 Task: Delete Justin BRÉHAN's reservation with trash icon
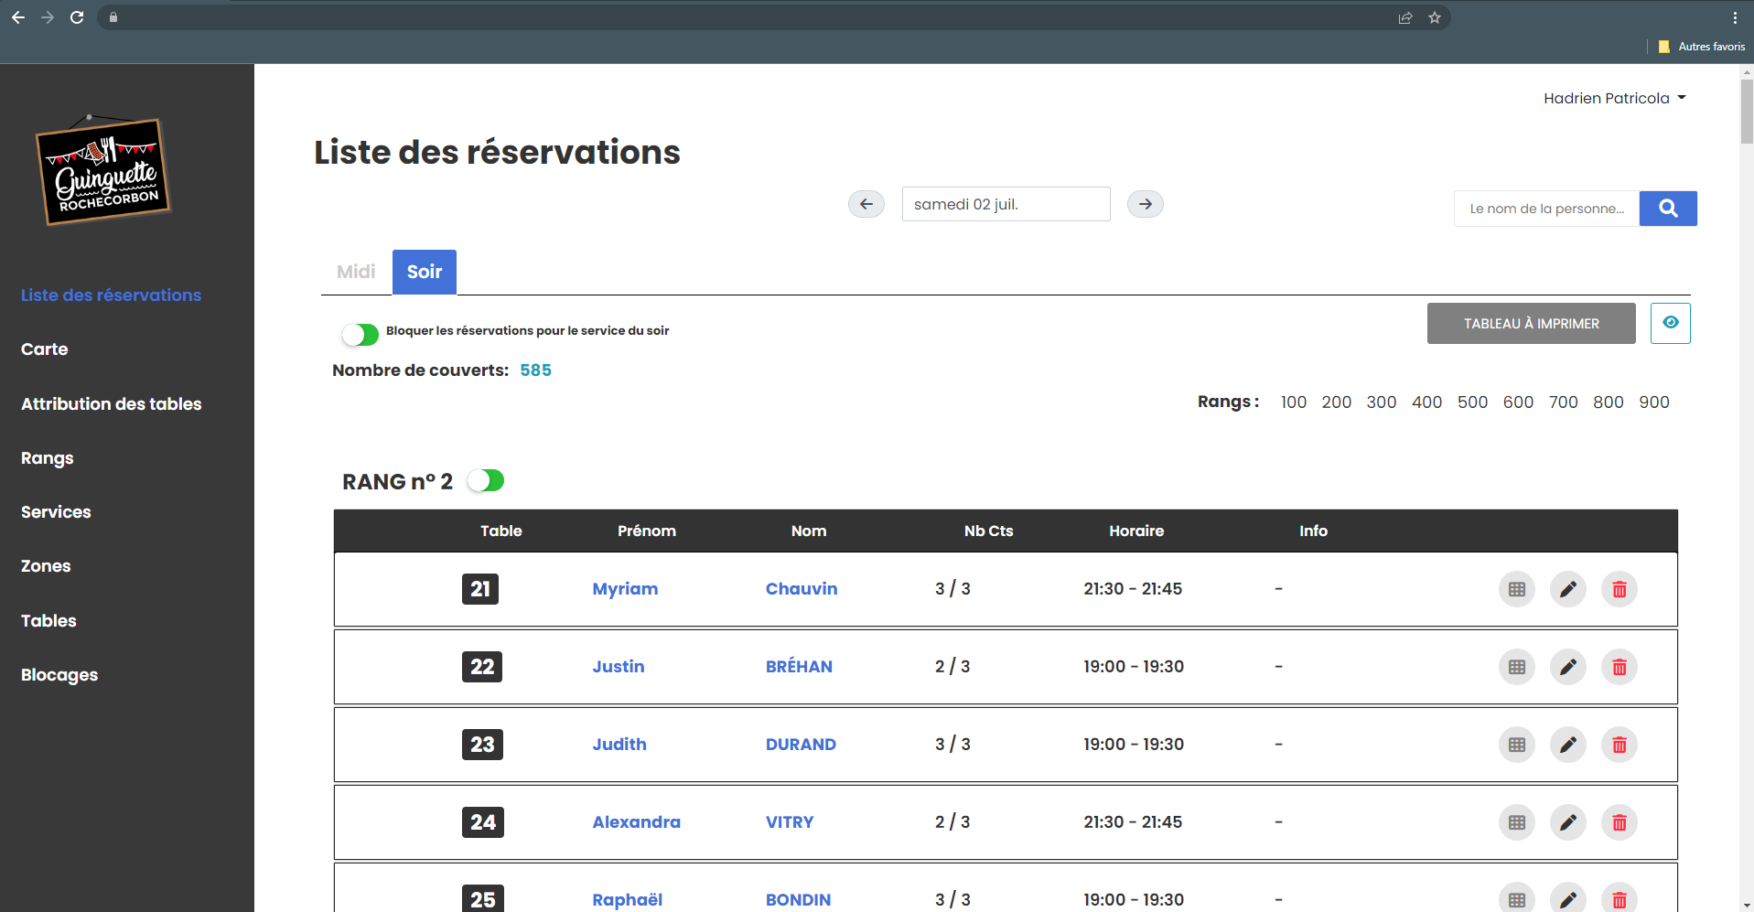pyautogui.click(x=1619, y=667)
